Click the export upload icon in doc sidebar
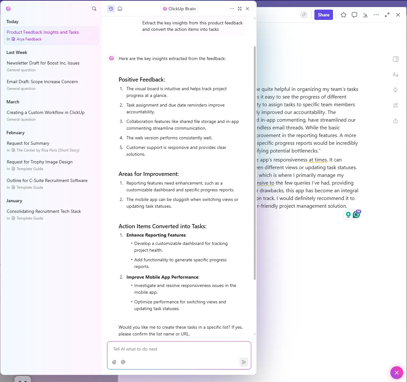This screenshot has width=407, height=382. [x=395, y=121]
